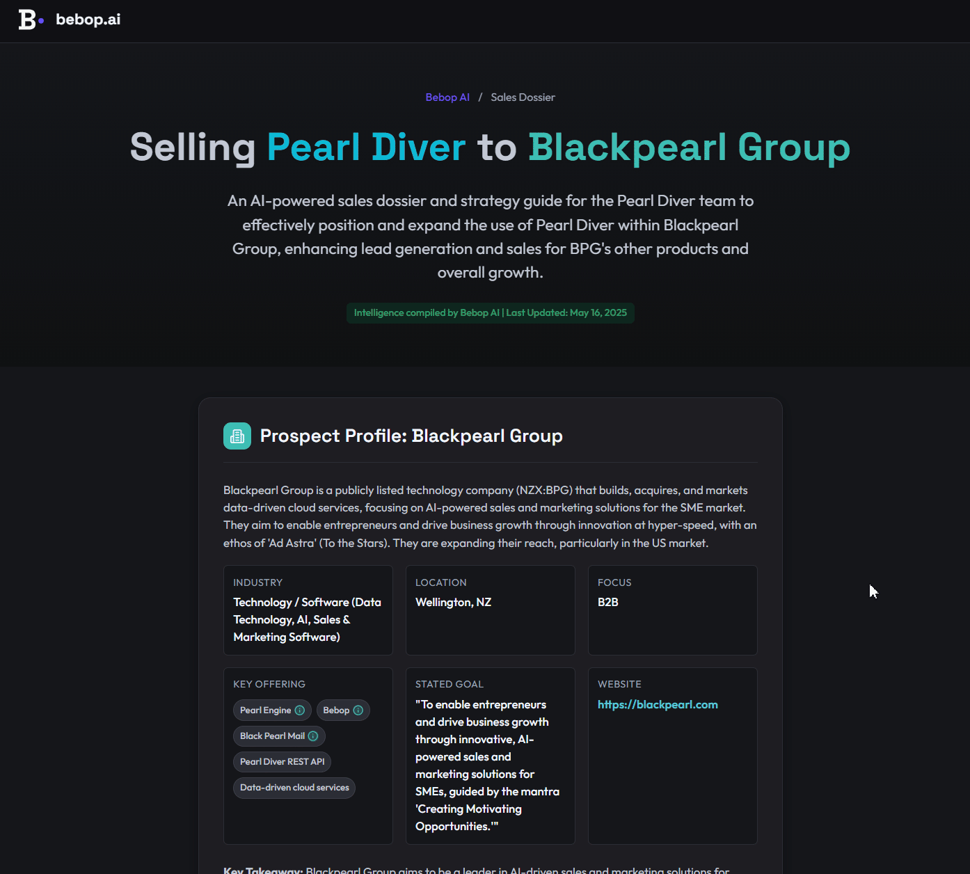The image size is (970, 874).
Task: Open the bebop.ai brand name link
Action: (88, 19)
